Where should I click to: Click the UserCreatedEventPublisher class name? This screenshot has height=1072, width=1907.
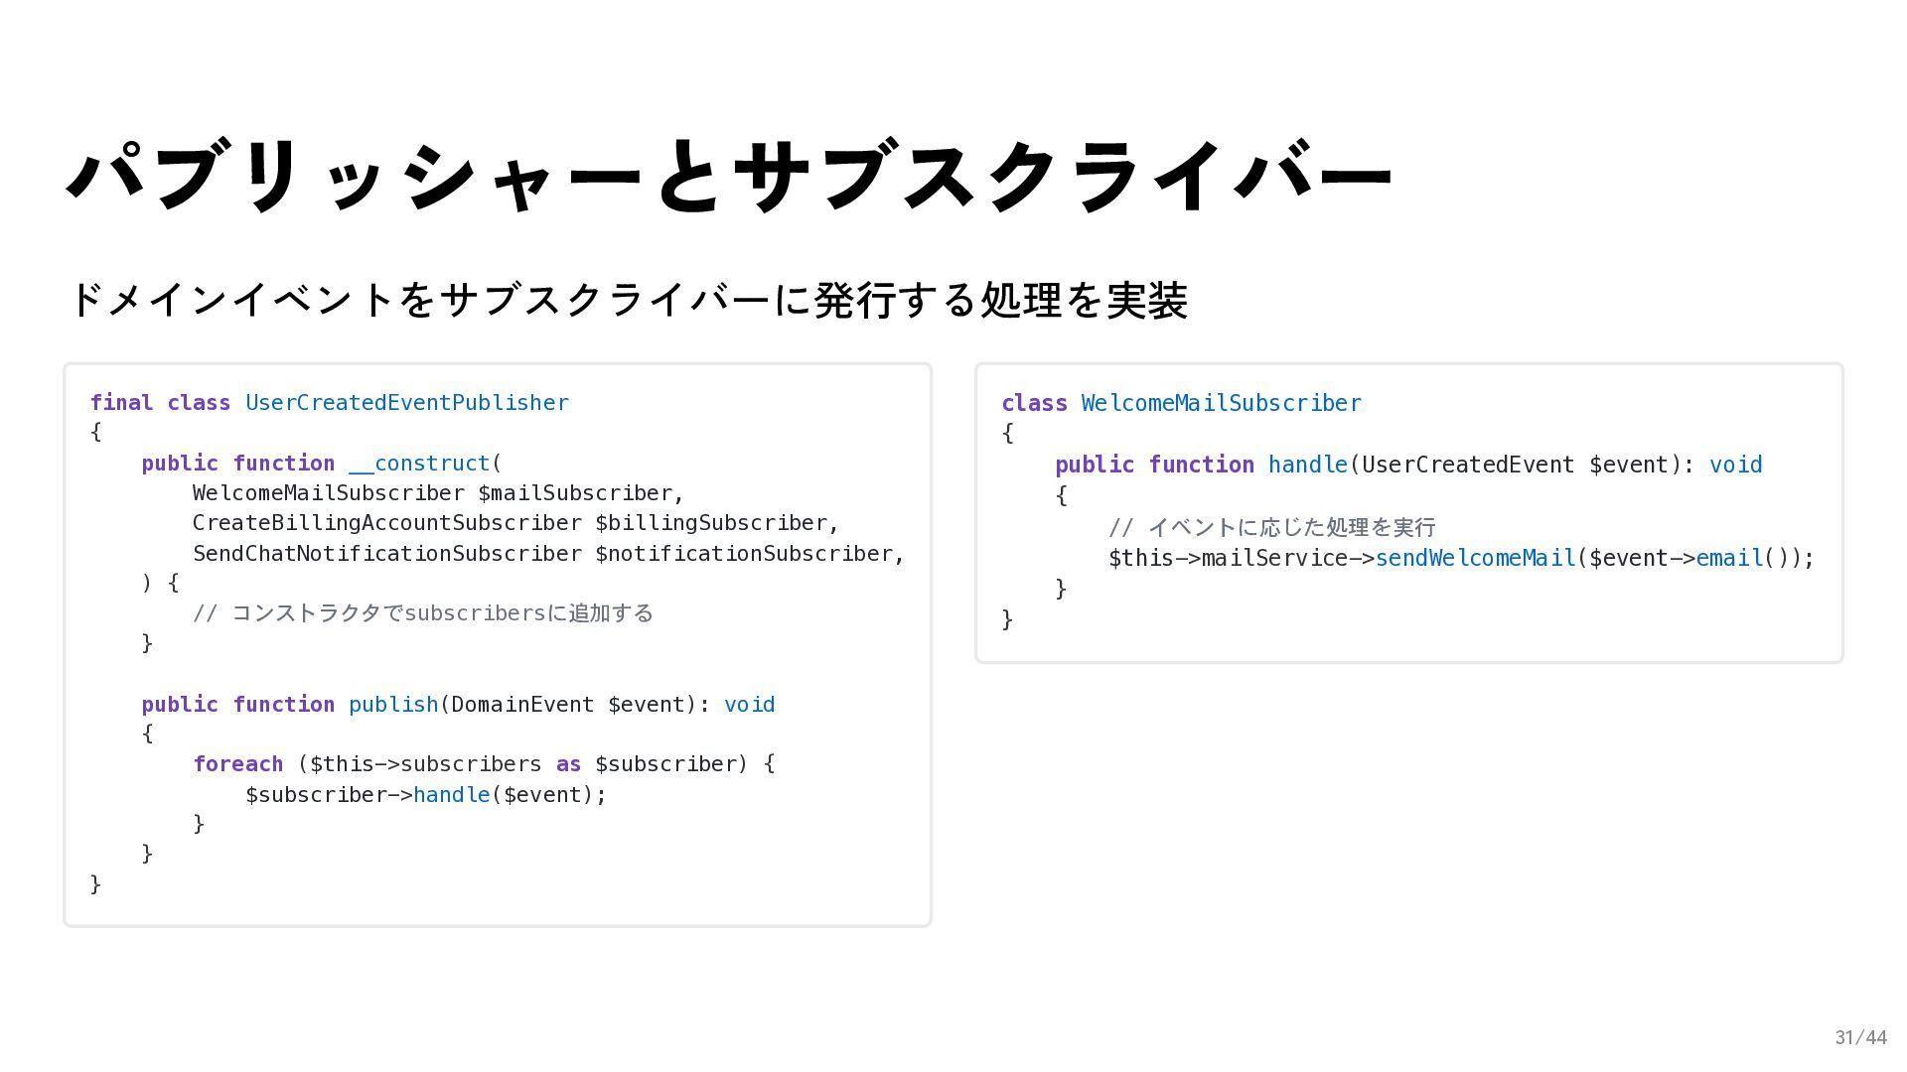tap(406, 403)
